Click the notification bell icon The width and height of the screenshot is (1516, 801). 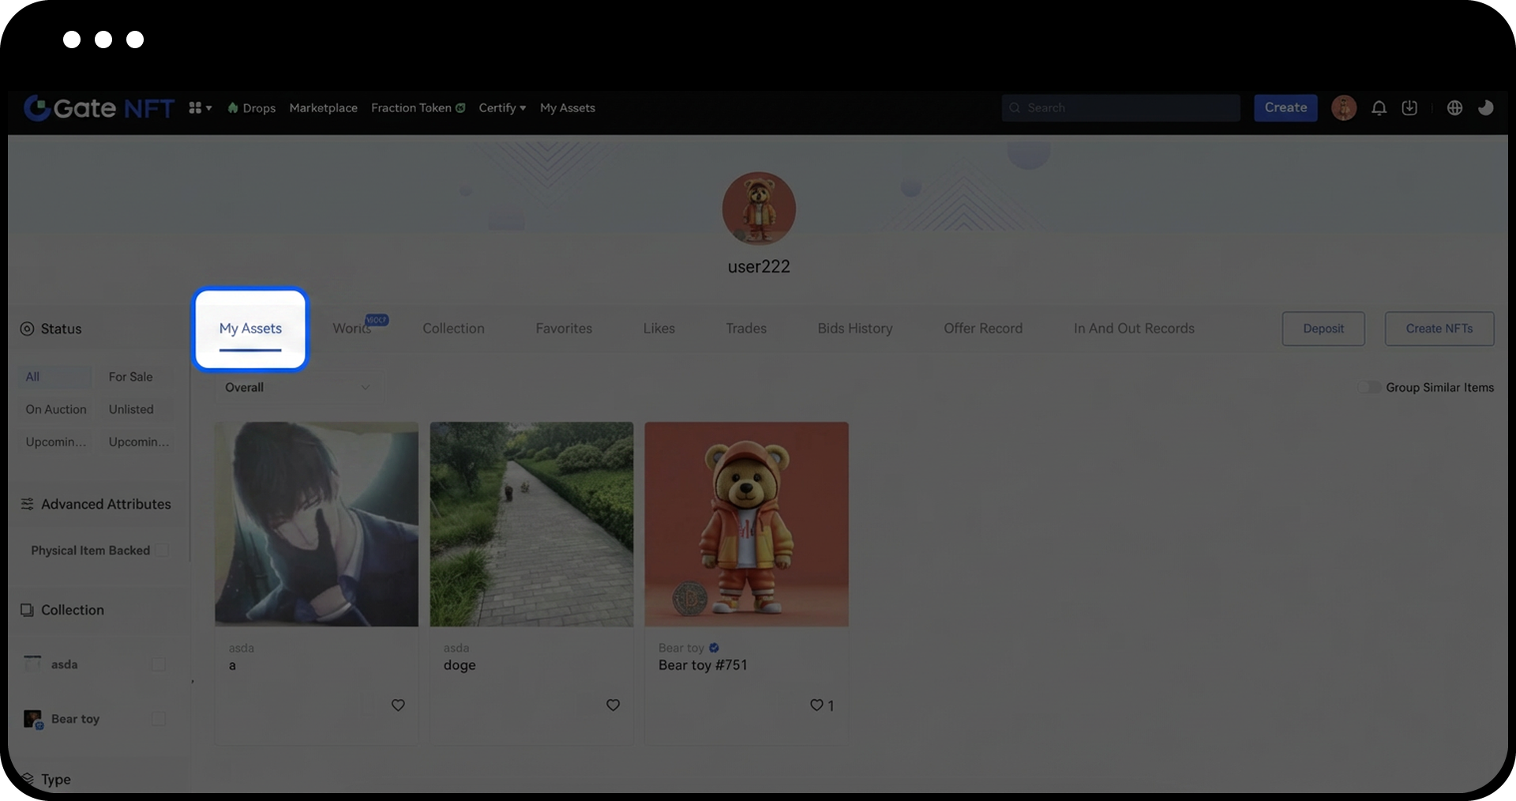[x=1379, y=108]
